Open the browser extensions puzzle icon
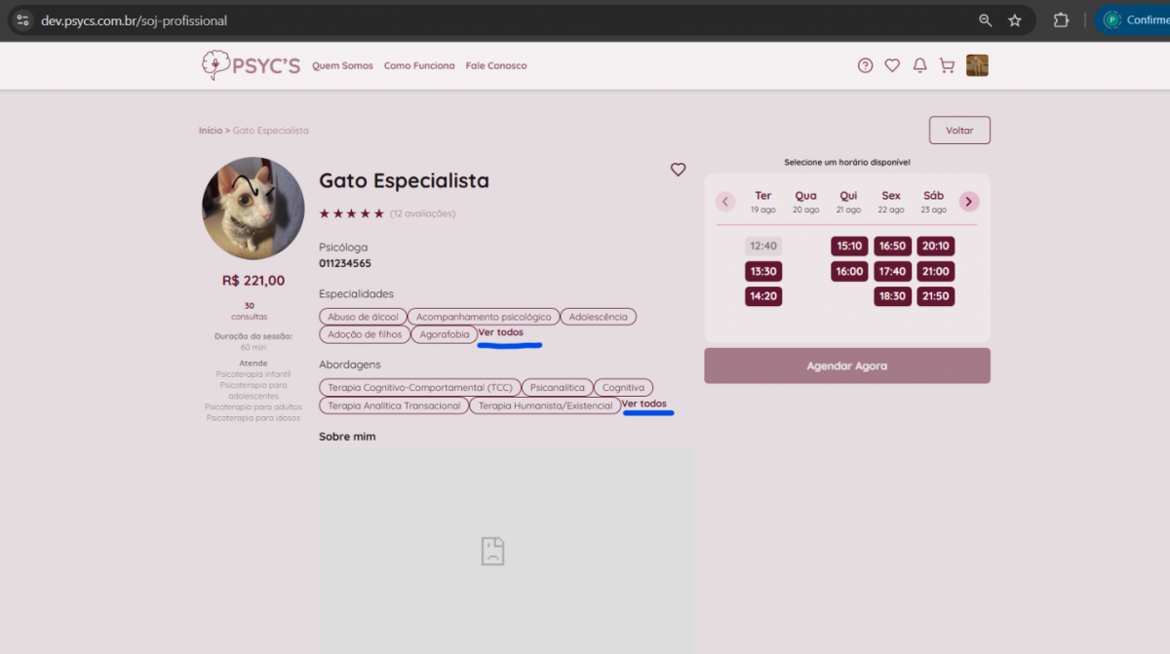1170x654 pixels. click(1061, 20)
